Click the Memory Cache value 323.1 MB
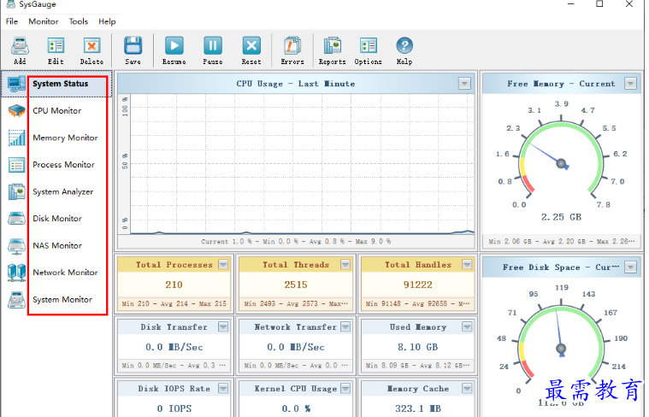Viewport: 649px width, 417px height. click(x=418, y=408)
